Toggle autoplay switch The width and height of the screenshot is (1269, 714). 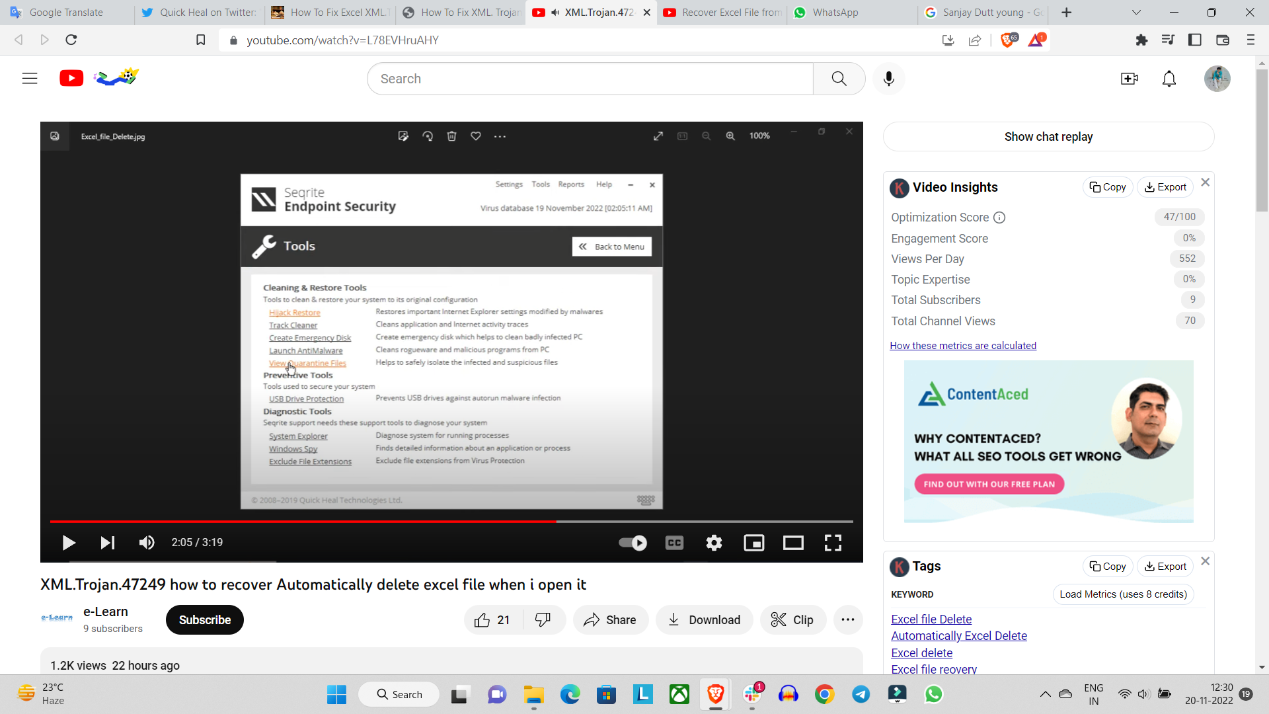point(633,543)
